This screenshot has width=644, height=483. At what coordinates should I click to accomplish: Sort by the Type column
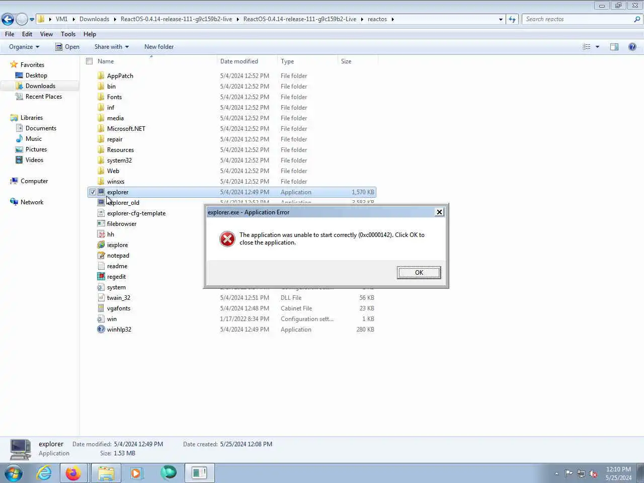click(287, 61)
